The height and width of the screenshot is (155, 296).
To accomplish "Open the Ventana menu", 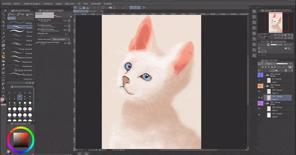I will (96, 4).
